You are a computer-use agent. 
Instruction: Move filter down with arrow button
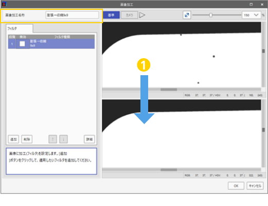pos(63,139)
